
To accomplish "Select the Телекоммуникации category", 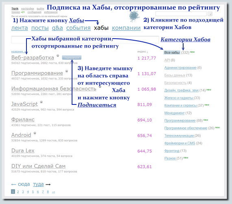I will click(179, 136).
